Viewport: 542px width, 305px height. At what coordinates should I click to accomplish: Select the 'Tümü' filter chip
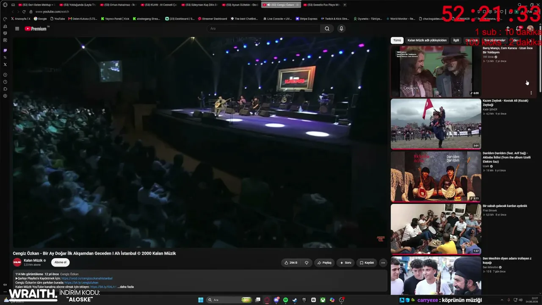397,40
